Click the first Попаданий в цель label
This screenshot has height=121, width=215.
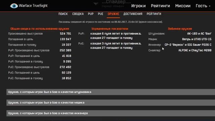tap(20, 39)
